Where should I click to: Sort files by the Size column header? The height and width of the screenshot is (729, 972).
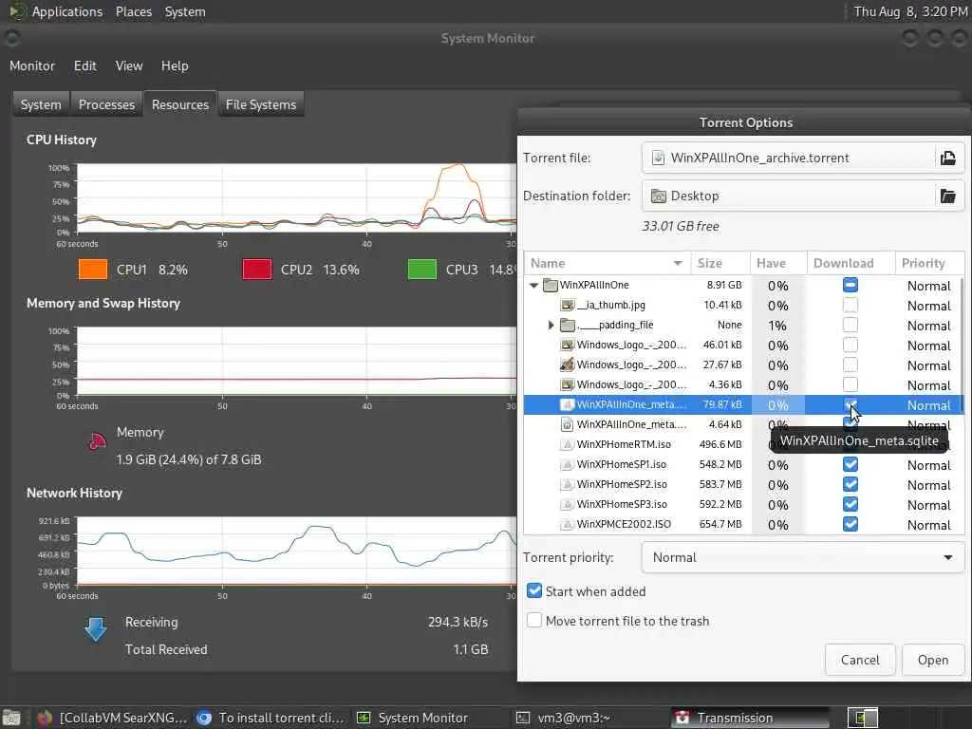pos(720,263)
